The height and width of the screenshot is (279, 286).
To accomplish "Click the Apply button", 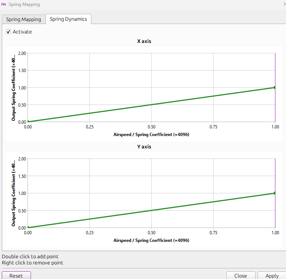I will [x=272, y=275].
